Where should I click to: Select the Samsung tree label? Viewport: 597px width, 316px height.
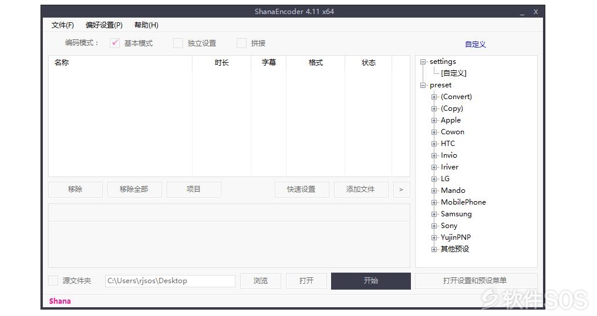pyautogui.click(x=456, y=214)
